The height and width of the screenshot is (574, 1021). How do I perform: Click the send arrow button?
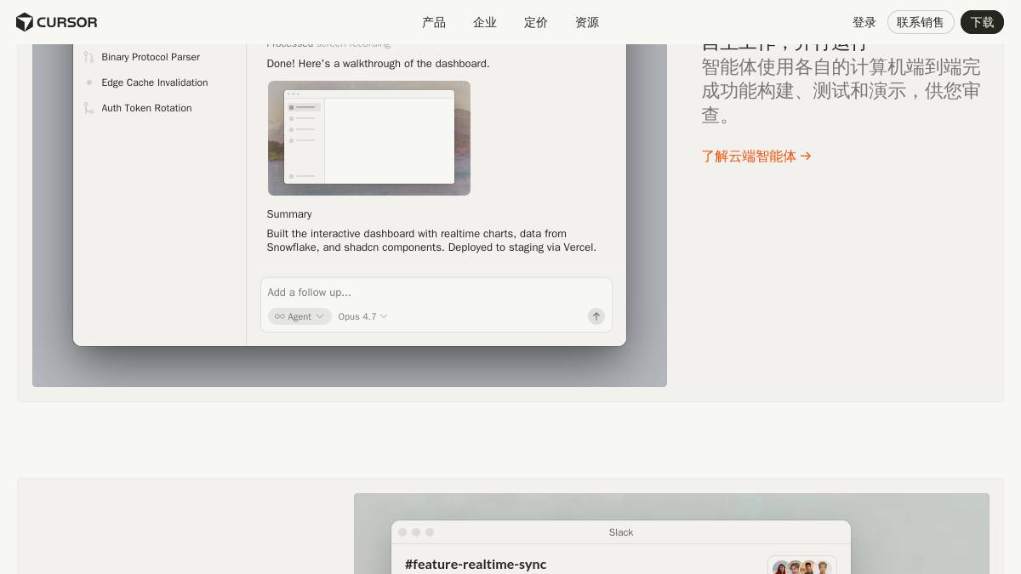point(596,316)
